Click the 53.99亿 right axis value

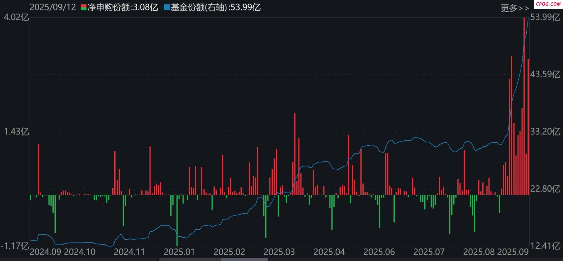point(545,17)
